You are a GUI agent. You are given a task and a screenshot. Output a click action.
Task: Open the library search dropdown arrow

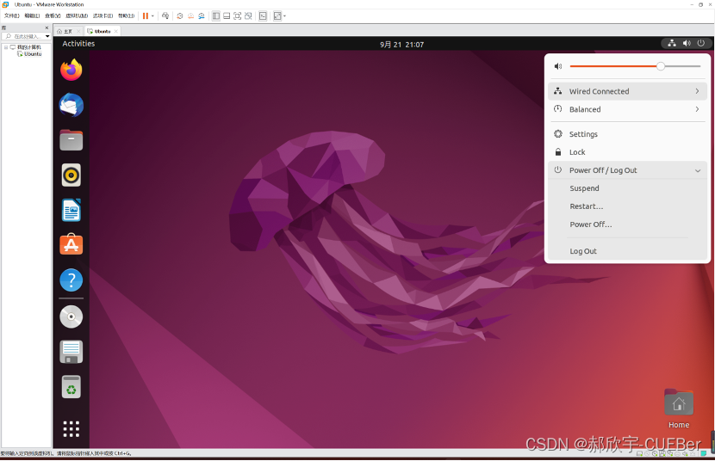(x=47, y=36)
